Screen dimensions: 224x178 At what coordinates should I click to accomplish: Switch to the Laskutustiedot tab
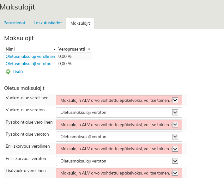[48, 23]
